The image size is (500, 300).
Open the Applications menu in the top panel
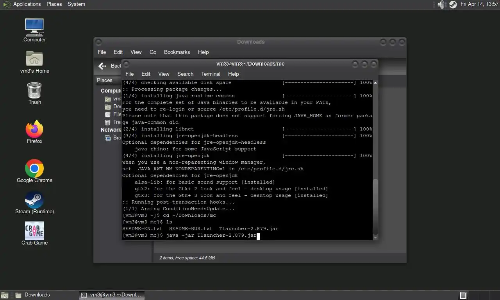pos(27,4)
